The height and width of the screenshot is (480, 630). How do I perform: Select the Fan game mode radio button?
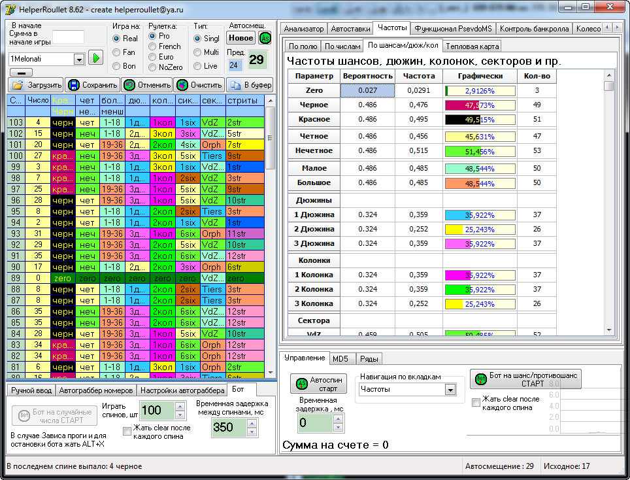pyautogui.click(x=118, y=52)
